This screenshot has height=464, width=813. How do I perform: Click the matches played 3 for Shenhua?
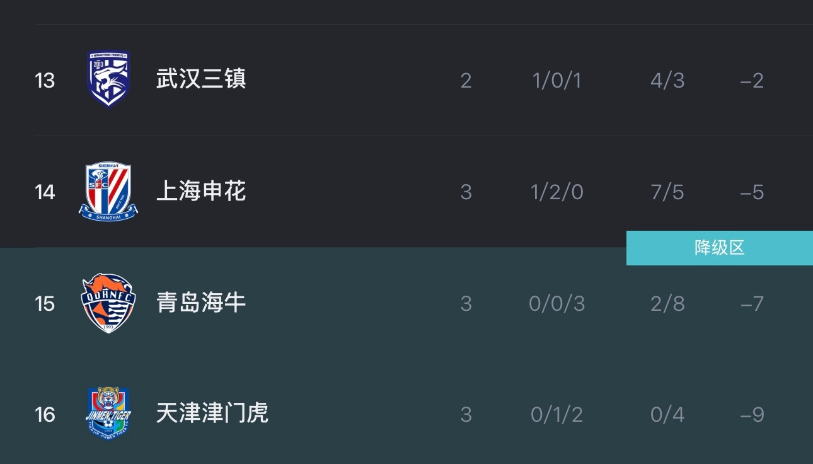pos(466,191)
